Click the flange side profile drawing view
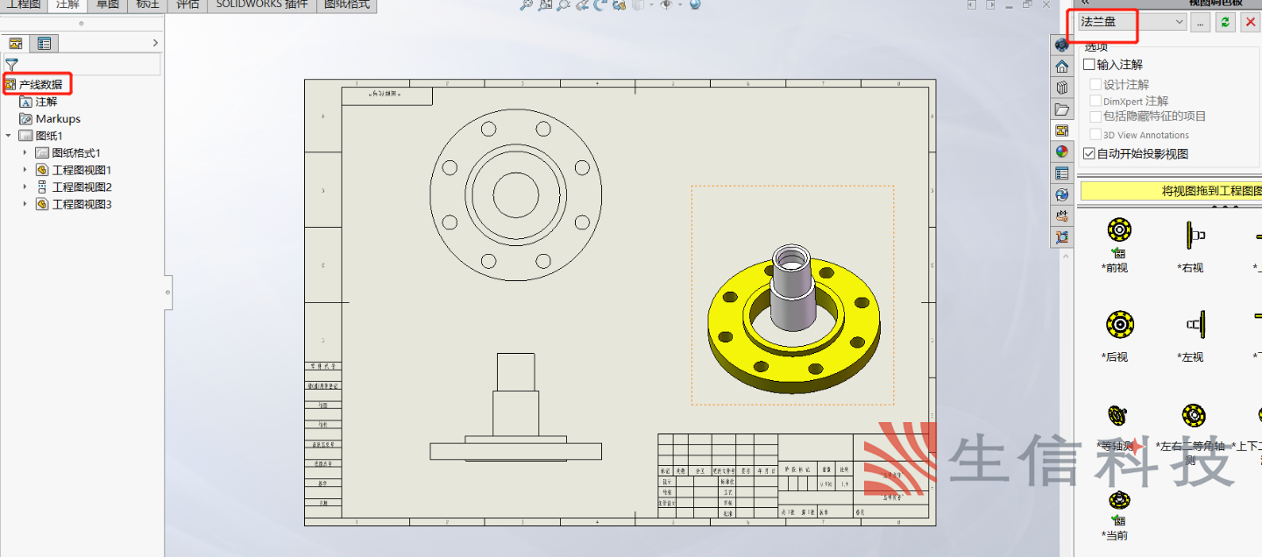 point(515,406)
